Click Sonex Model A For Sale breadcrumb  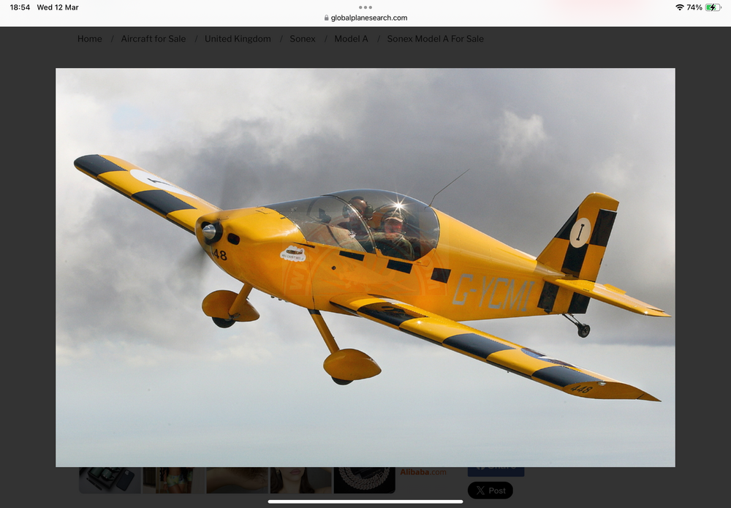435,39
